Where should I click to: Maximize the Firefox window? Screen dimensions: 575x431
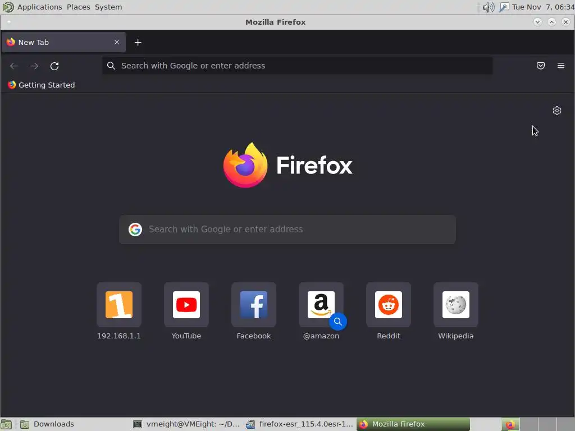(x=551, y=22)
